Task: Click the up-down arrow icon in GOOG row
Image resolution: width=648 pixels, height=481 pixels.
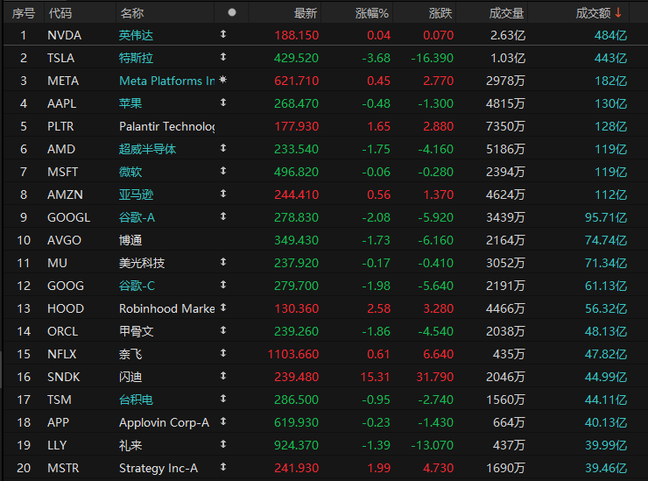Action: tap(223, 284)
